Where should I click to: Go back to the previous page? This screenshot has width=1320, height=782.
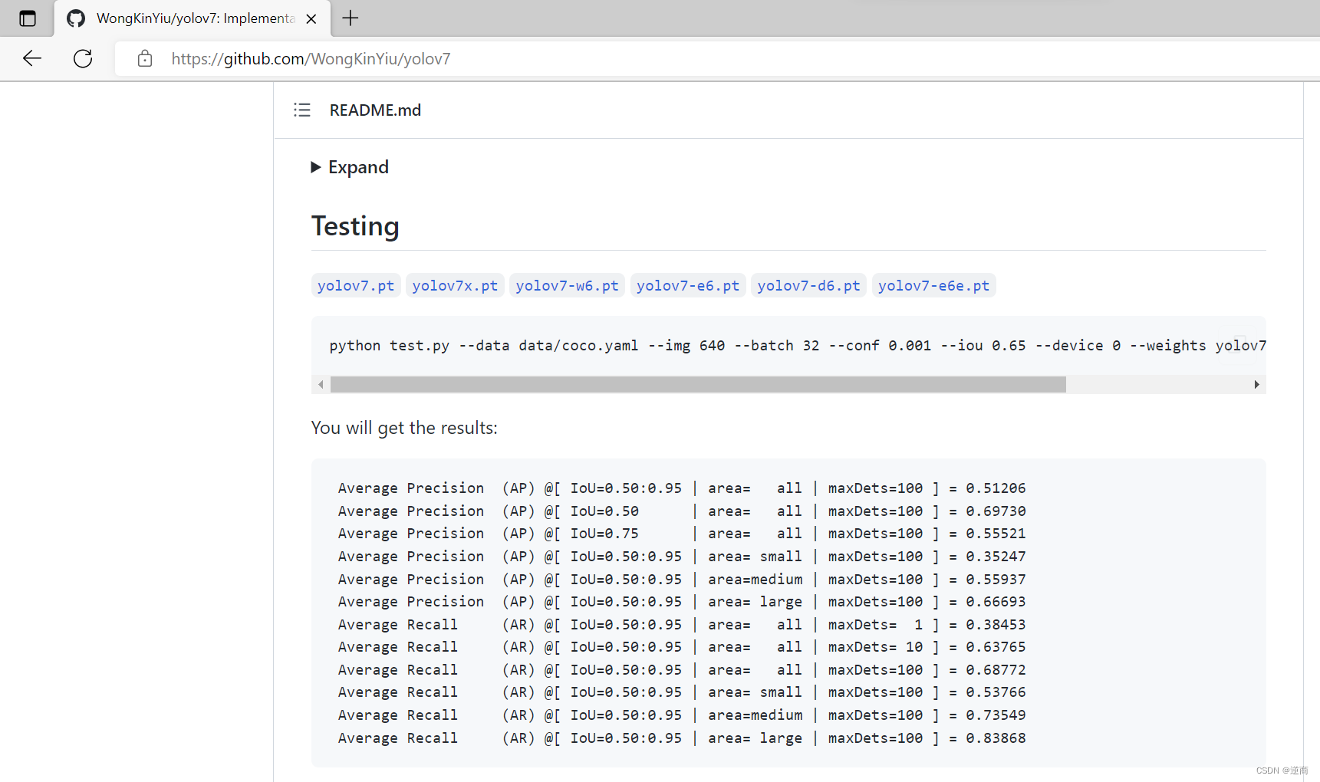pyautogui.click(x=32, y=58)
